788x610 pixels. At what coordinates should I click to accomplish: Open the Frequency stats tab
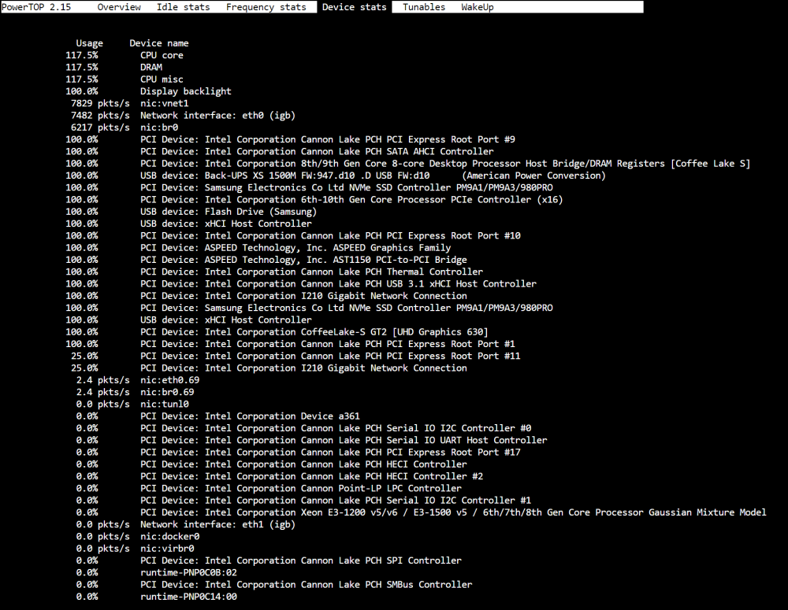pyautogui.click(x=266, y=7)
